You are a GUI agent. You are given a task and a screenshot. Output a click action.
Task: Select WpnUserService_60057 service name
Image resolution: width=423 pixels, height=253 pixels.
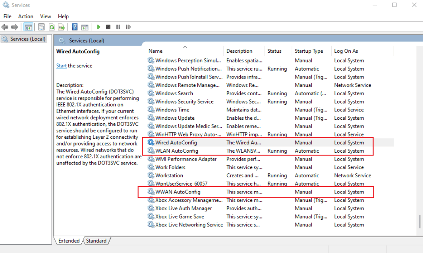pyautogui.click(x=181, y=184)
